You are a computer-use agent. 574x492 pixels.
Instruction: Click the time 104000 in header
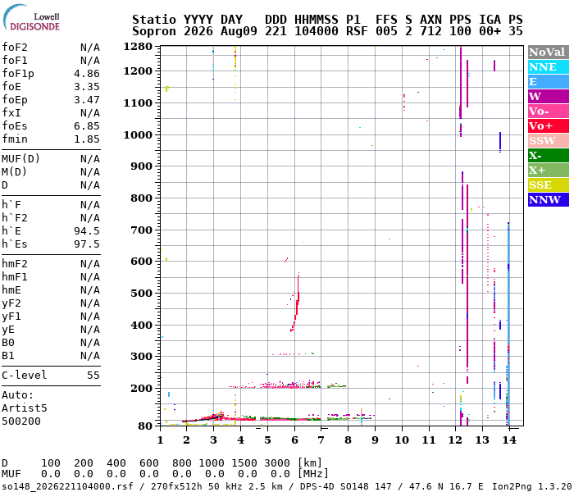[x=317, y=31]
